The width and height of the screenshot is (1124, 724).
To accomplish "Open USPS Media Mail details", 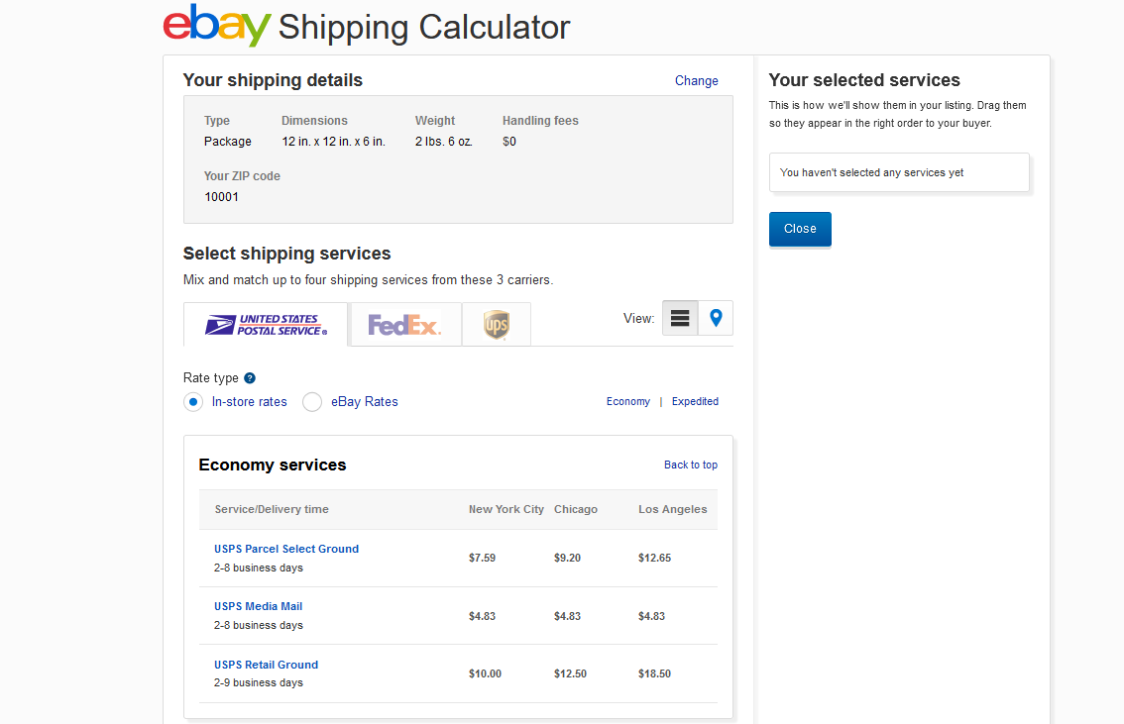I will [x=258, y=605].
